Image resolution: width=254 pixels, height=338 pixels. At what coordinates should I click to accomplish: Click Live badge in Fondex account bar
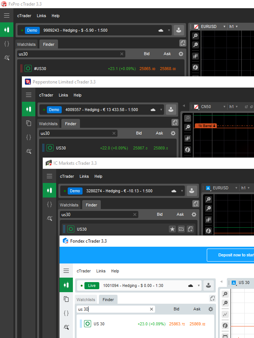point(91,285)
